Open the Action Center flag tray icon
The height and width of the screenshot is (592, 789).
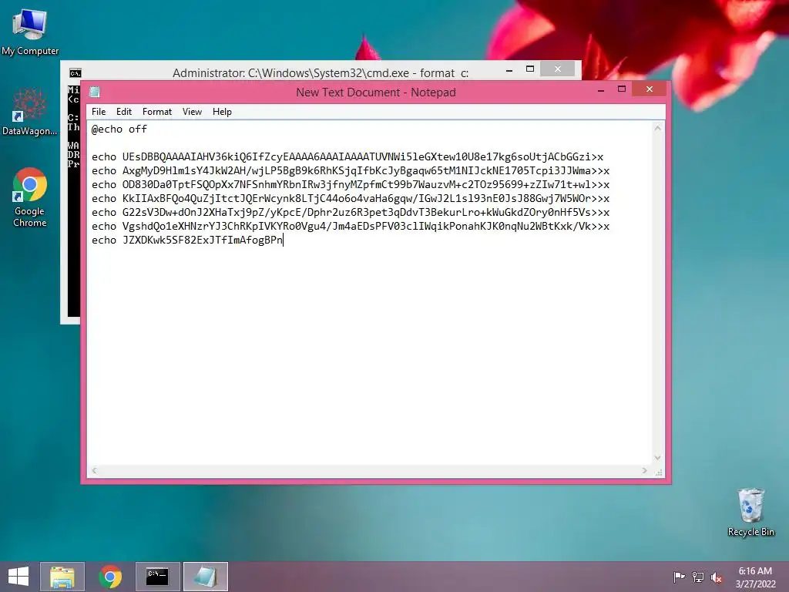679,577
